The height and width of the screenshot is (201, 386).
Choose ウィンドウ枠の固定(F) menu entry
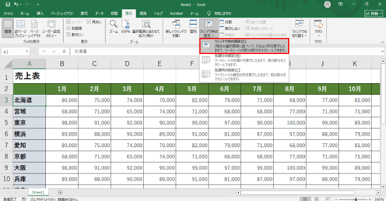click(x=244, y=46)
